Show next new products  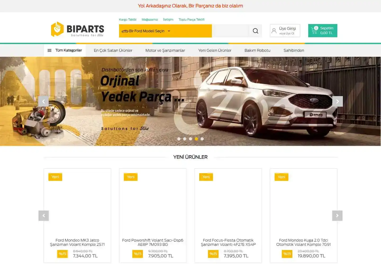(x=337, y=216)
